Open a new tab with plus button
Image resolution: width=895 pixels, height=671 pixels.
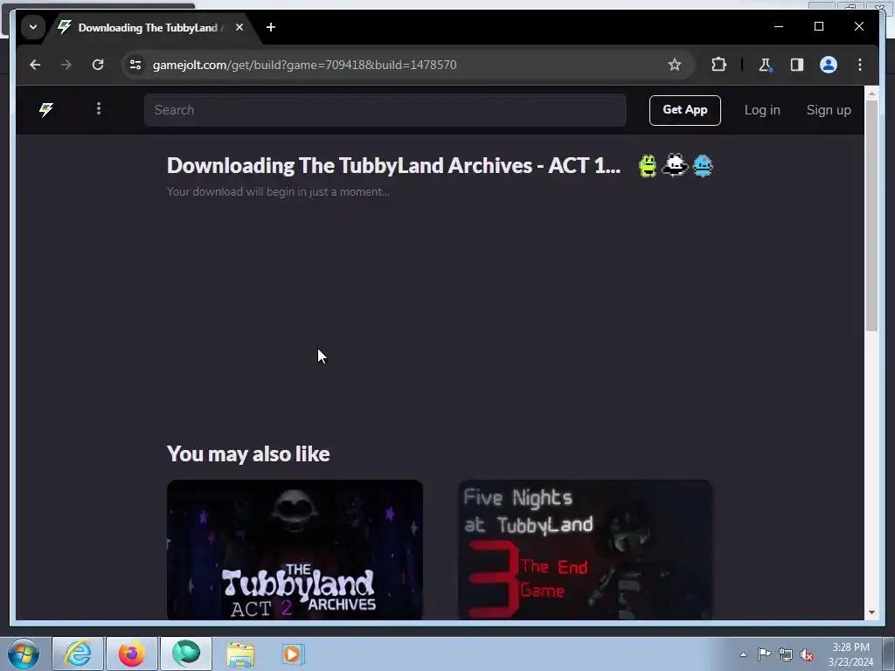tap(271, 27)
